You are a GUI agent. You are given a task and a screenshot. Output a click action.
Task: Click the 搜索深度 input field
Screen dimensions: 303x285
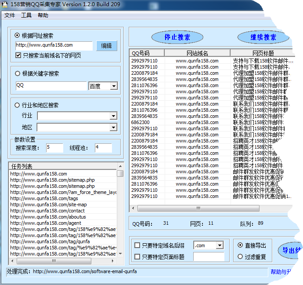tap(55, 148)
